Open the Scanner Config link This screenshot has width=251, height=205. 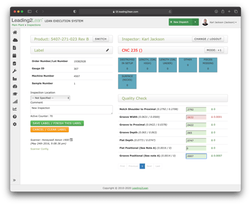click(x=40, y=149)
